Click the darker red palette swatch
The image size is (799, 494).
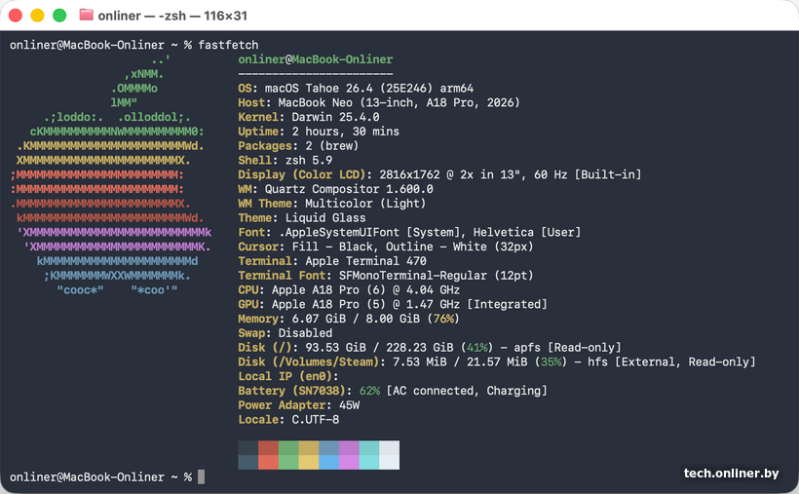[x=268, y=448]
